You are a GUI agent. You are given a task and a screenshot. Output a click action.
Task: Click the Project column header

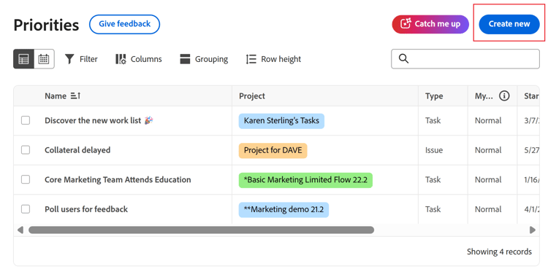252,96
